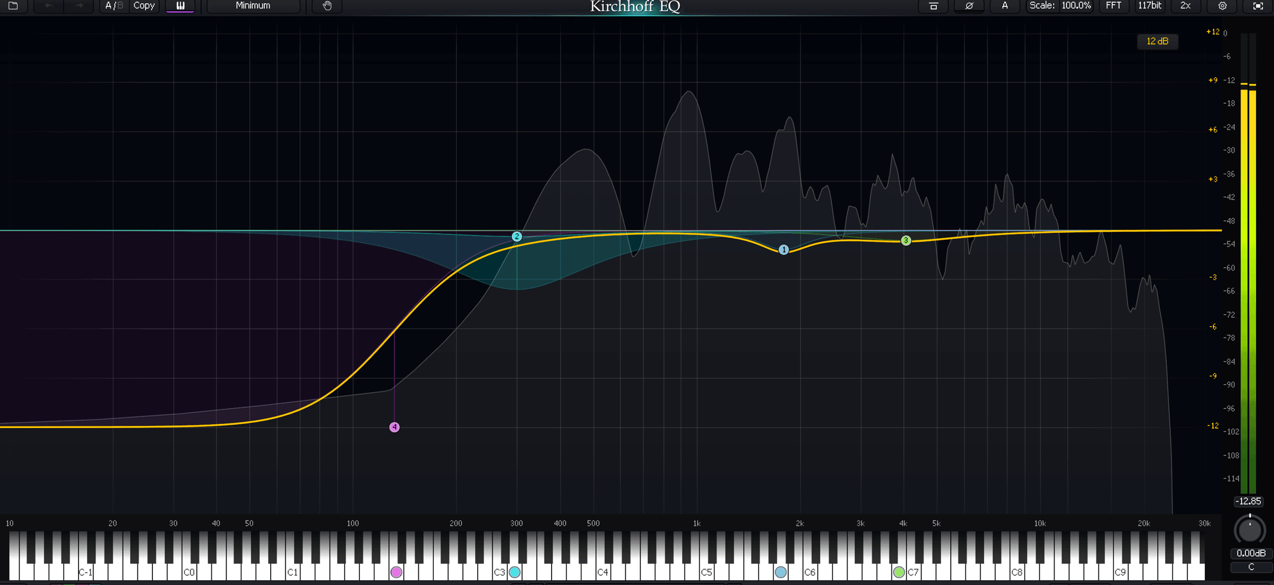The height and width of the screenshot is (585, 1274).
Task: Select EQ band node 1
Action: tap(784, 249)
